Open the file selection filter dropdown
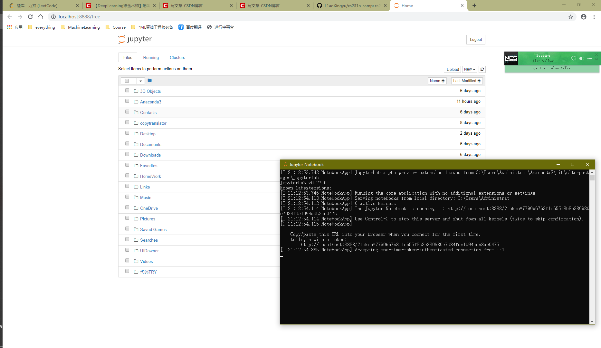The width and height of the screenshot is (601, 348). click(x=140, y=81)
